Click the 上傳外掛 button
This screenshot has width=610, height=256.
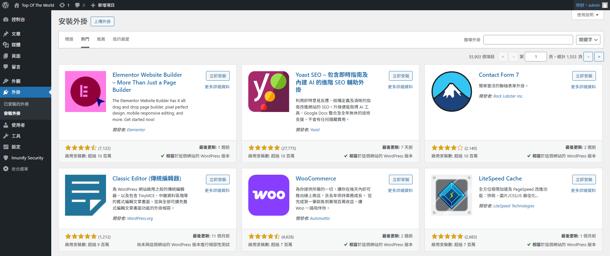click(103, 21)
